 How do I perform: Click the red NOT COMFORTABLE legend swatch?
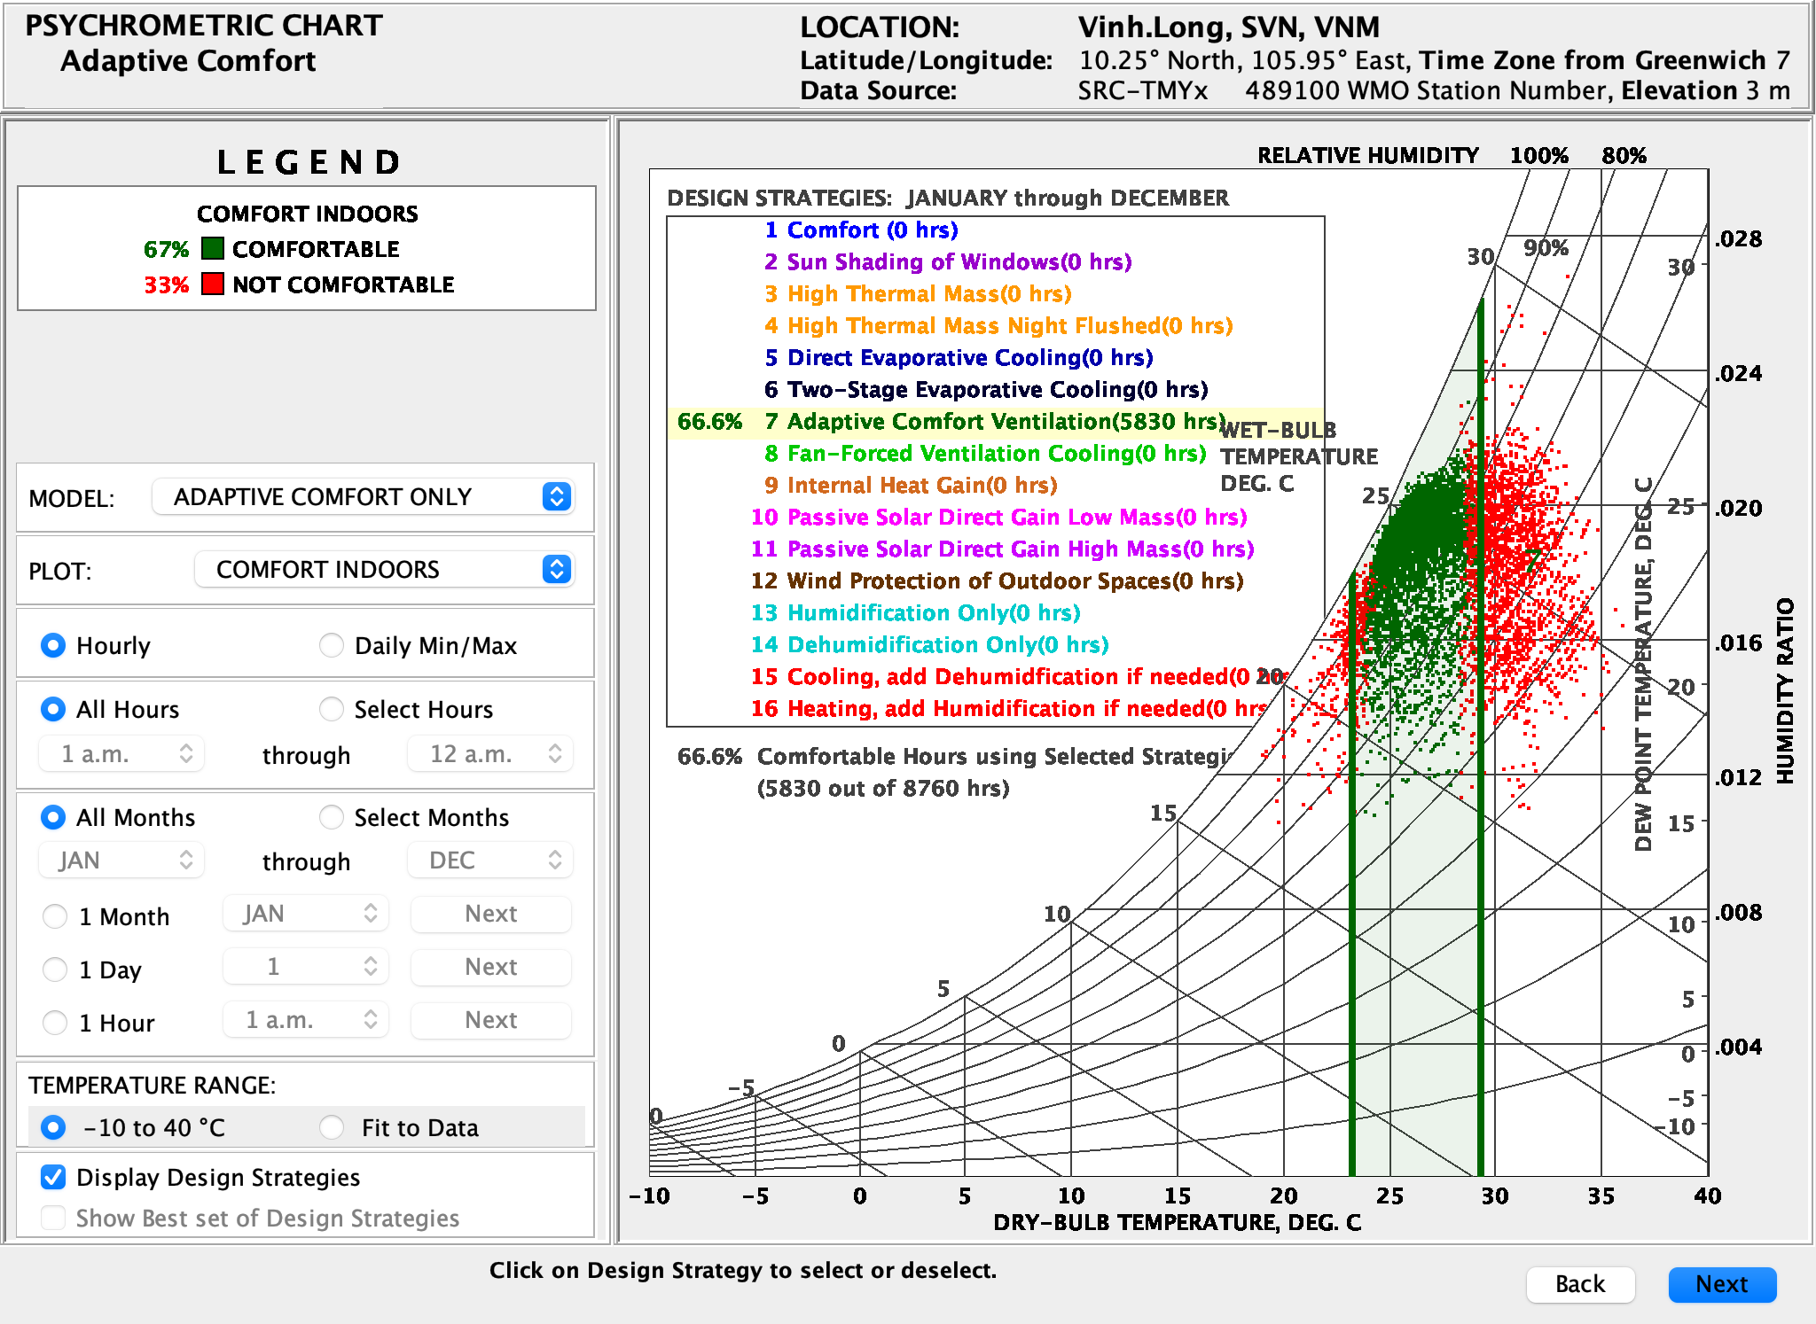(x=212, y=284)
